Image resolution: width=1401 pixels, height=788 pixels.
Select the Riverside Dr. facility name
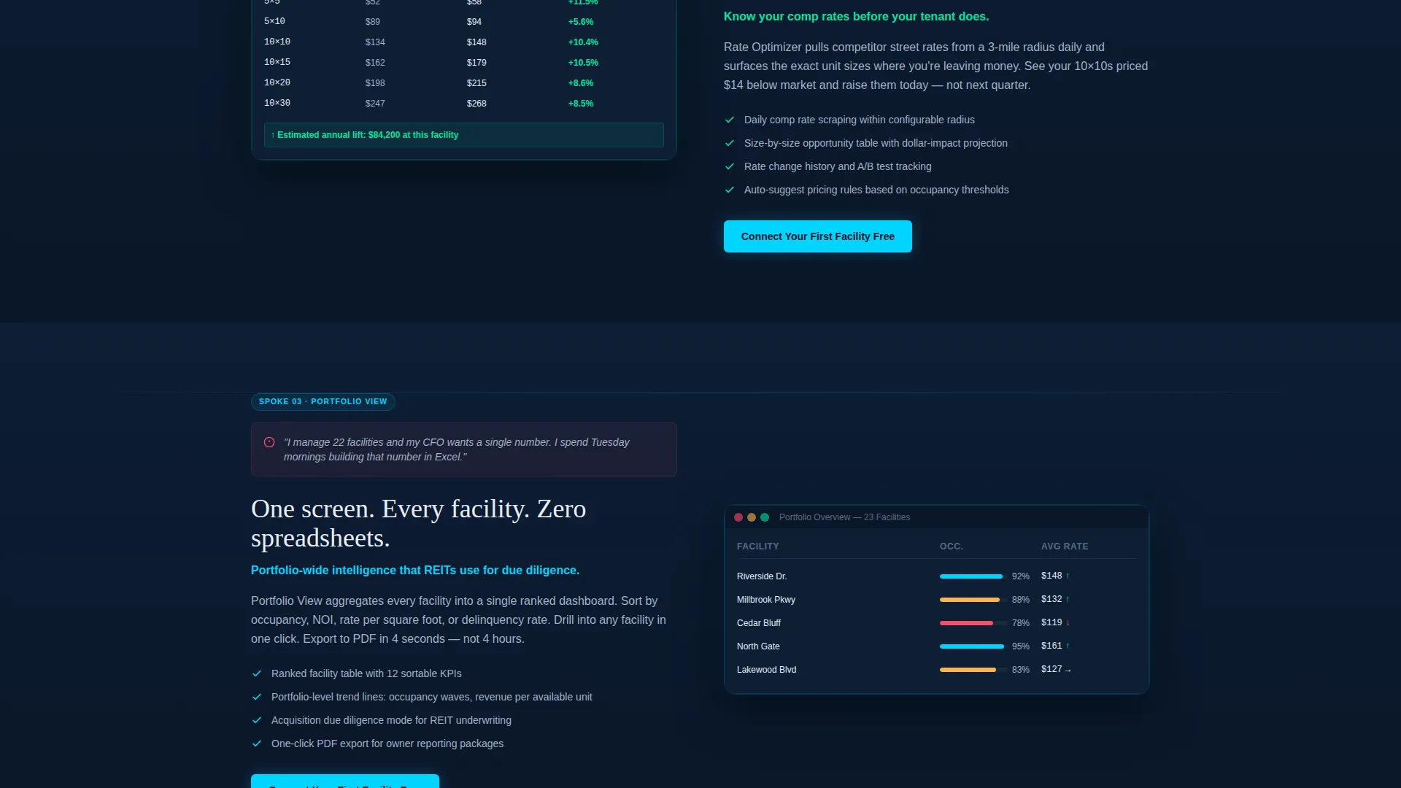(x=762, y=576)
